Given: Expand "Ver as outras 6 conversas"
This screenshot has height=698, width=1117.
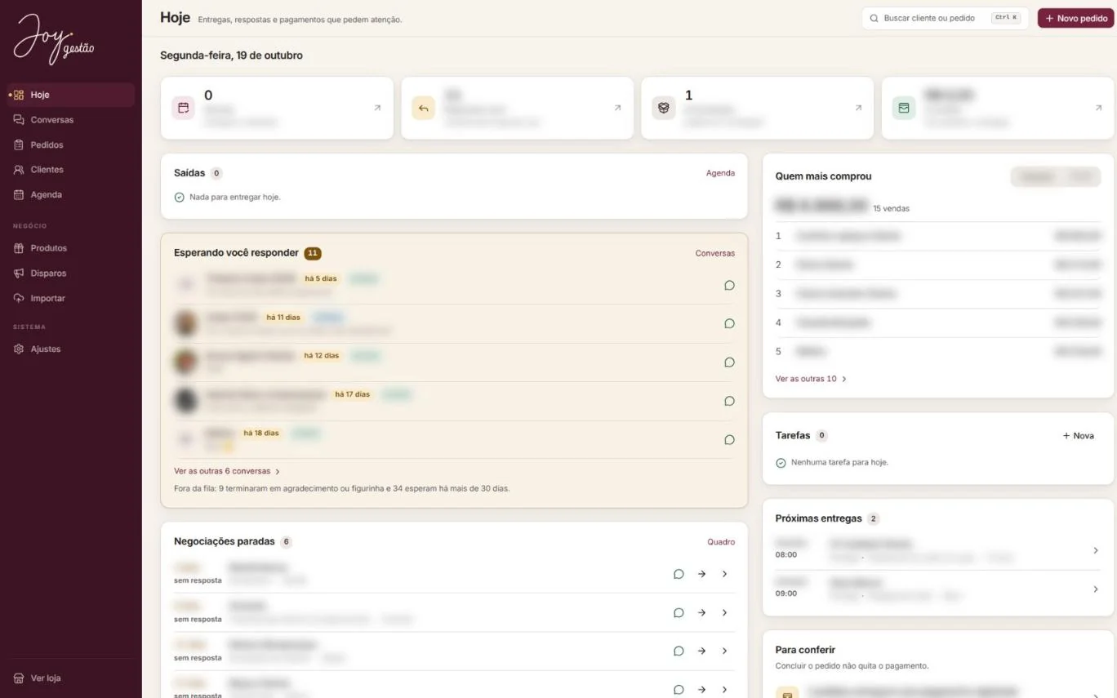Looking at the screenshot, I should click(x=227, y=471).
